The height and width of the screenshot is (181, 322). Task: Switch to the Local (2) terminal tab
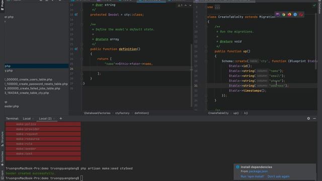click(45, 119)
